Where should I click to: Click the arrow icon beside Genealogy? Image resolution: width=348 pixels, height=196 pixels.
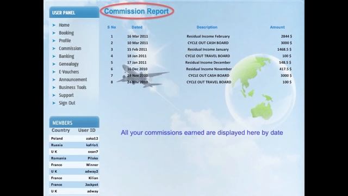[x=54, y=64]
